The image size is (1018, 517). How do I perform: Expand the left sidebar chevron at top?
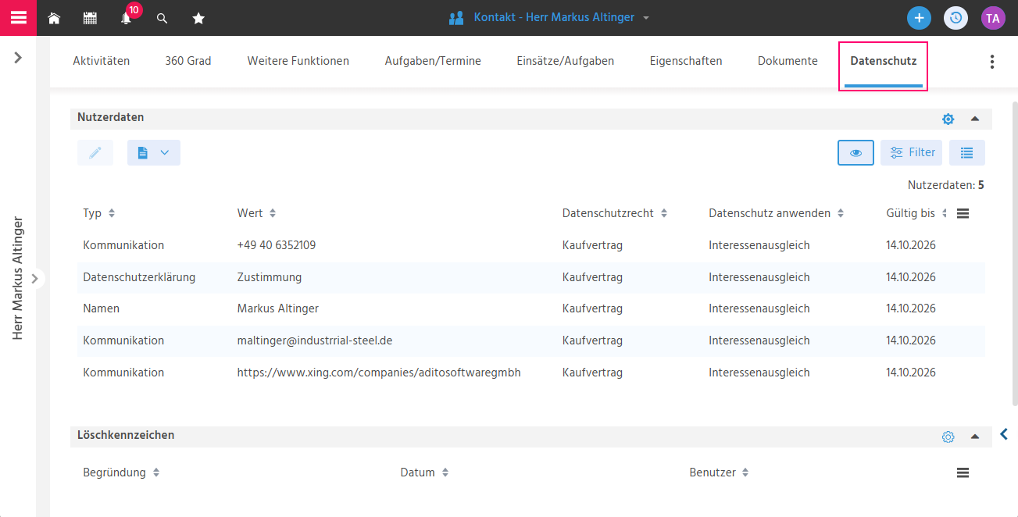pos(18,57)
